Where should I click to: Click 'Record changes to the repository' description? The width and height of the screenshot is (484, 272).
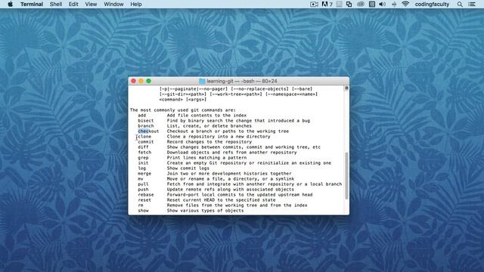(209, 141)
